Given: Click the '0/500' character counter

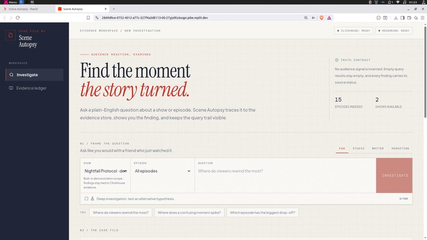Looking at the screenshot, I should click(403, 199).
